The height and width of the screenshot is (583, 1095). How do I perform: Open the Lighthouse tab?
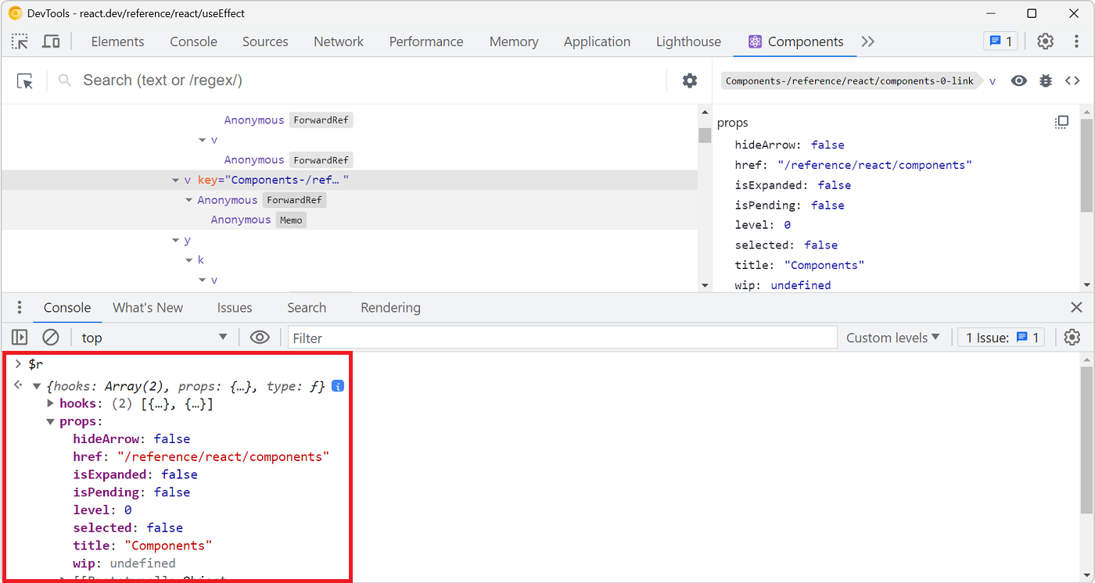point(688,41)
